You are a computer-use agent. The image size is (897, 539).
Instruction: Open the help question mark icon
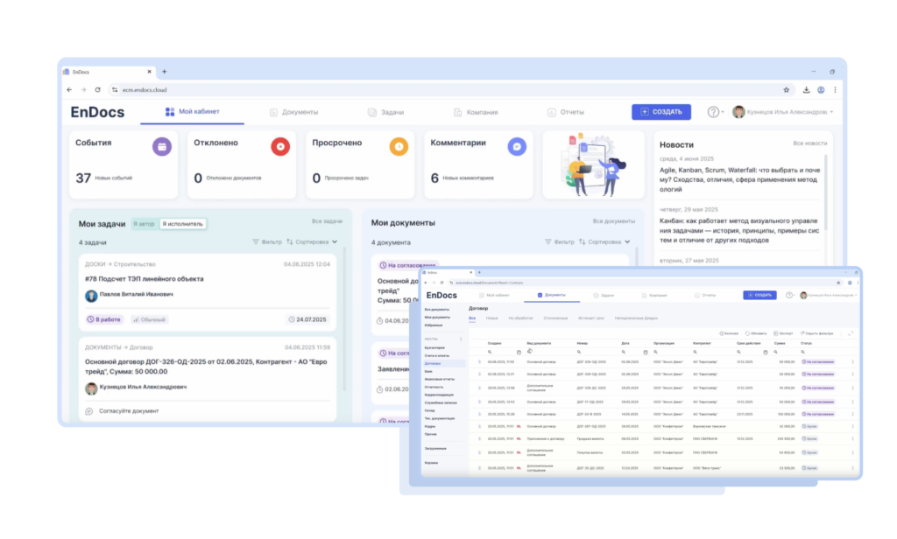pos(713,112)
